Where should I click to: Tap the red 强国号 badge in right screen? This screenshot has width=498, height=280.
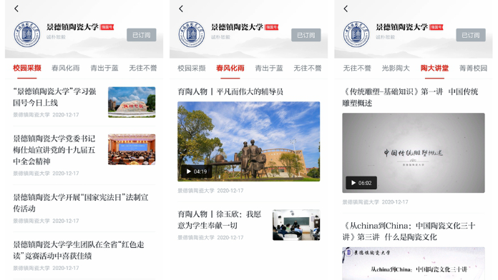point(436,27)
